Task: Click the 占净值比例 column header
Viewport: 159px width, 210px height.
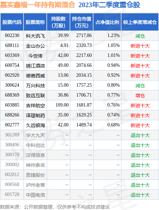Action: (x=107, y=22)
